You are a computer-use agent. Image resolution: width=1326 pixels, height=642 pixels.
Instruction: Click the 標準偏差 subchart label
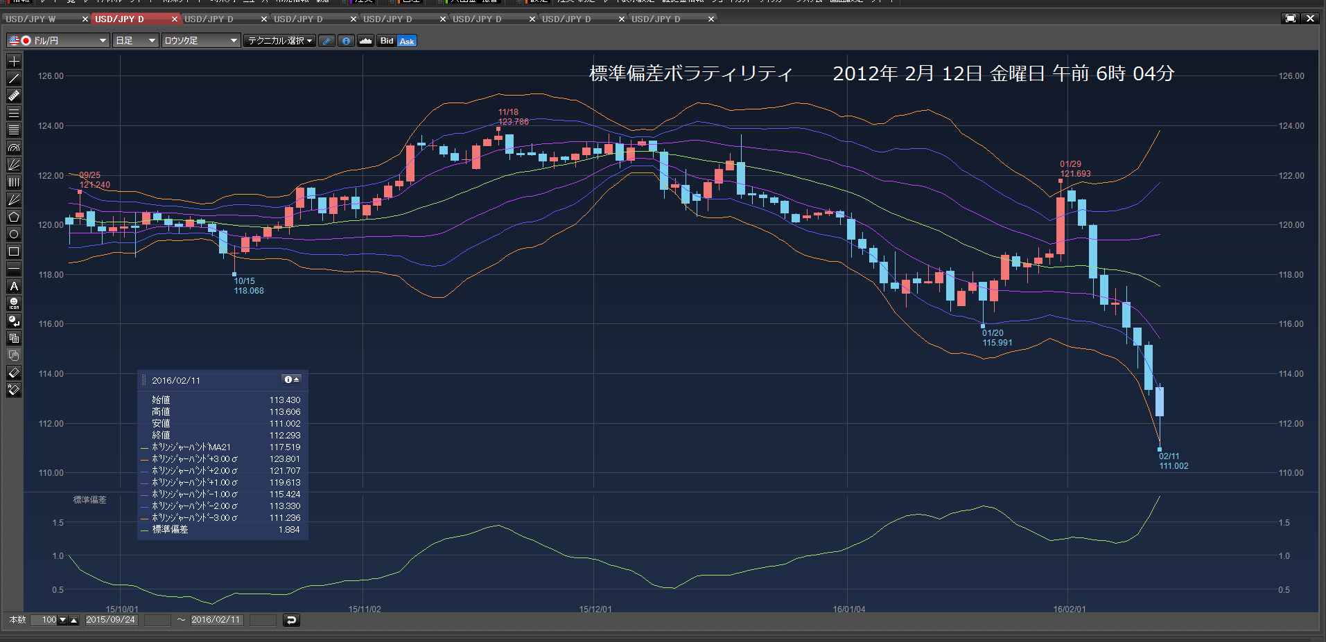[90, 500]
